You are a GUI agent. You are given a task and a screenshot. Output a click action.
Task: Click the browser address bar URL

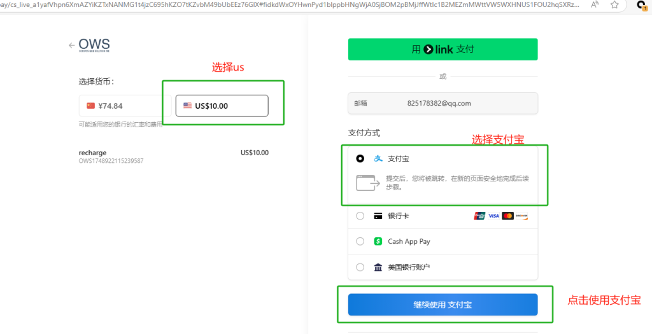[x=291, y=5]
